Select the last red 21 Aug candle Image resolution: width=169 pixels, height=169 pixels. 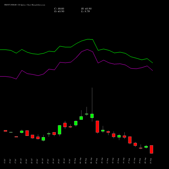pyautogui.click(x=151, y=149)
